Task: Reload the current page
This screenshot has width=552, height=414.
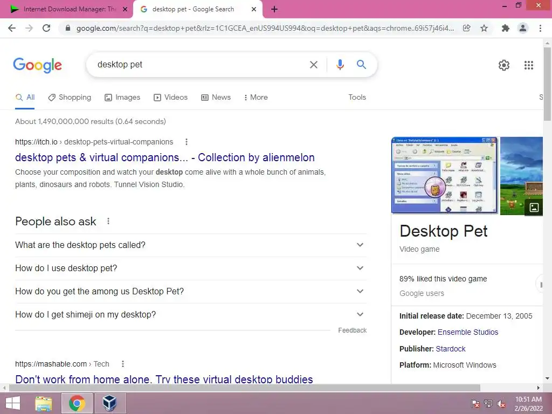Action: [x=46, y=28]
